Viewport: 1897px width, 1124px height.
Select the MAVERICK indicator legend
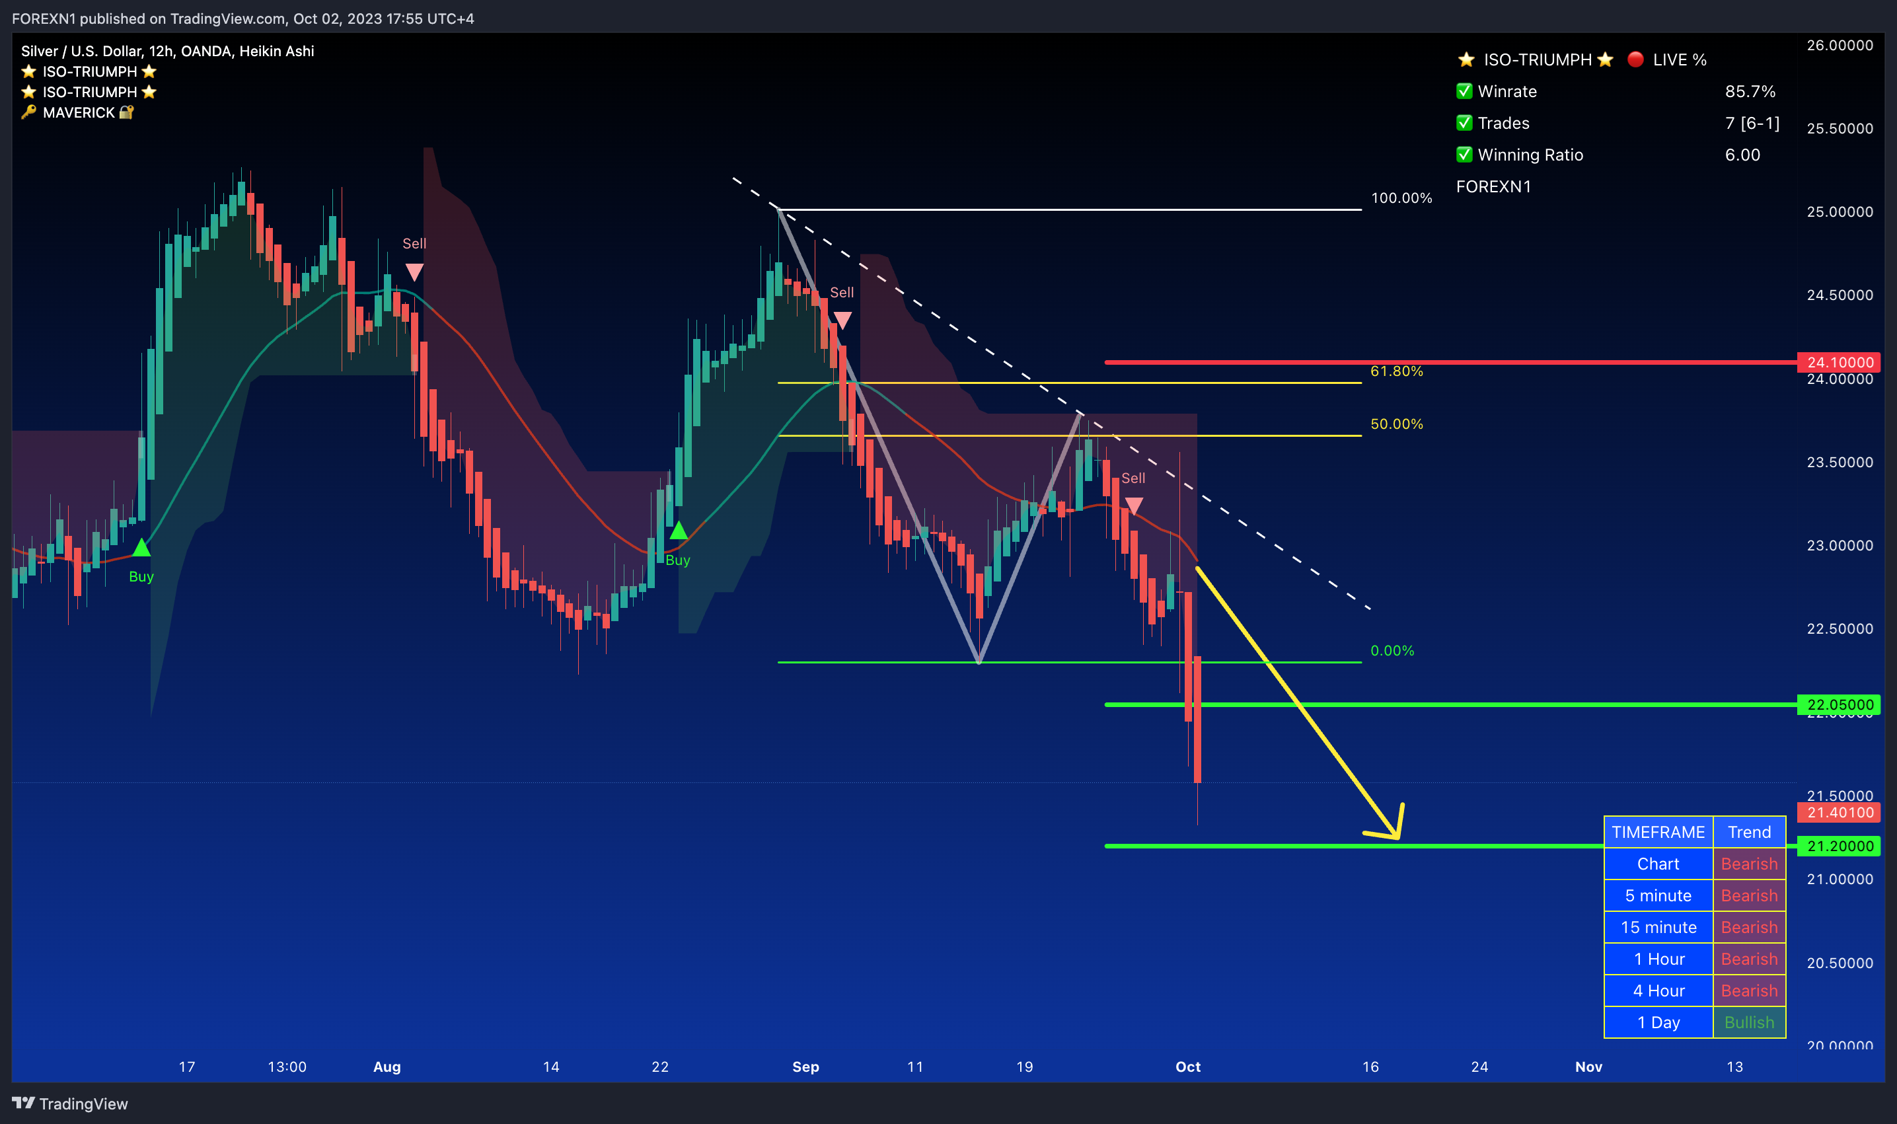point(79,112)
